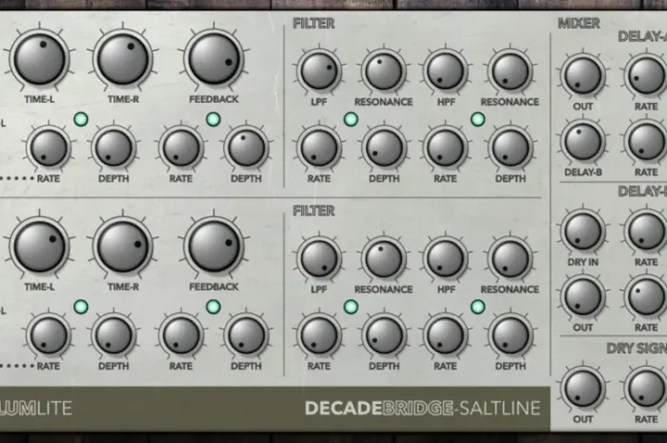667x443 pixels.
Task: Click the TIME-R knob in the lower delay section
Action: point(123,246)
